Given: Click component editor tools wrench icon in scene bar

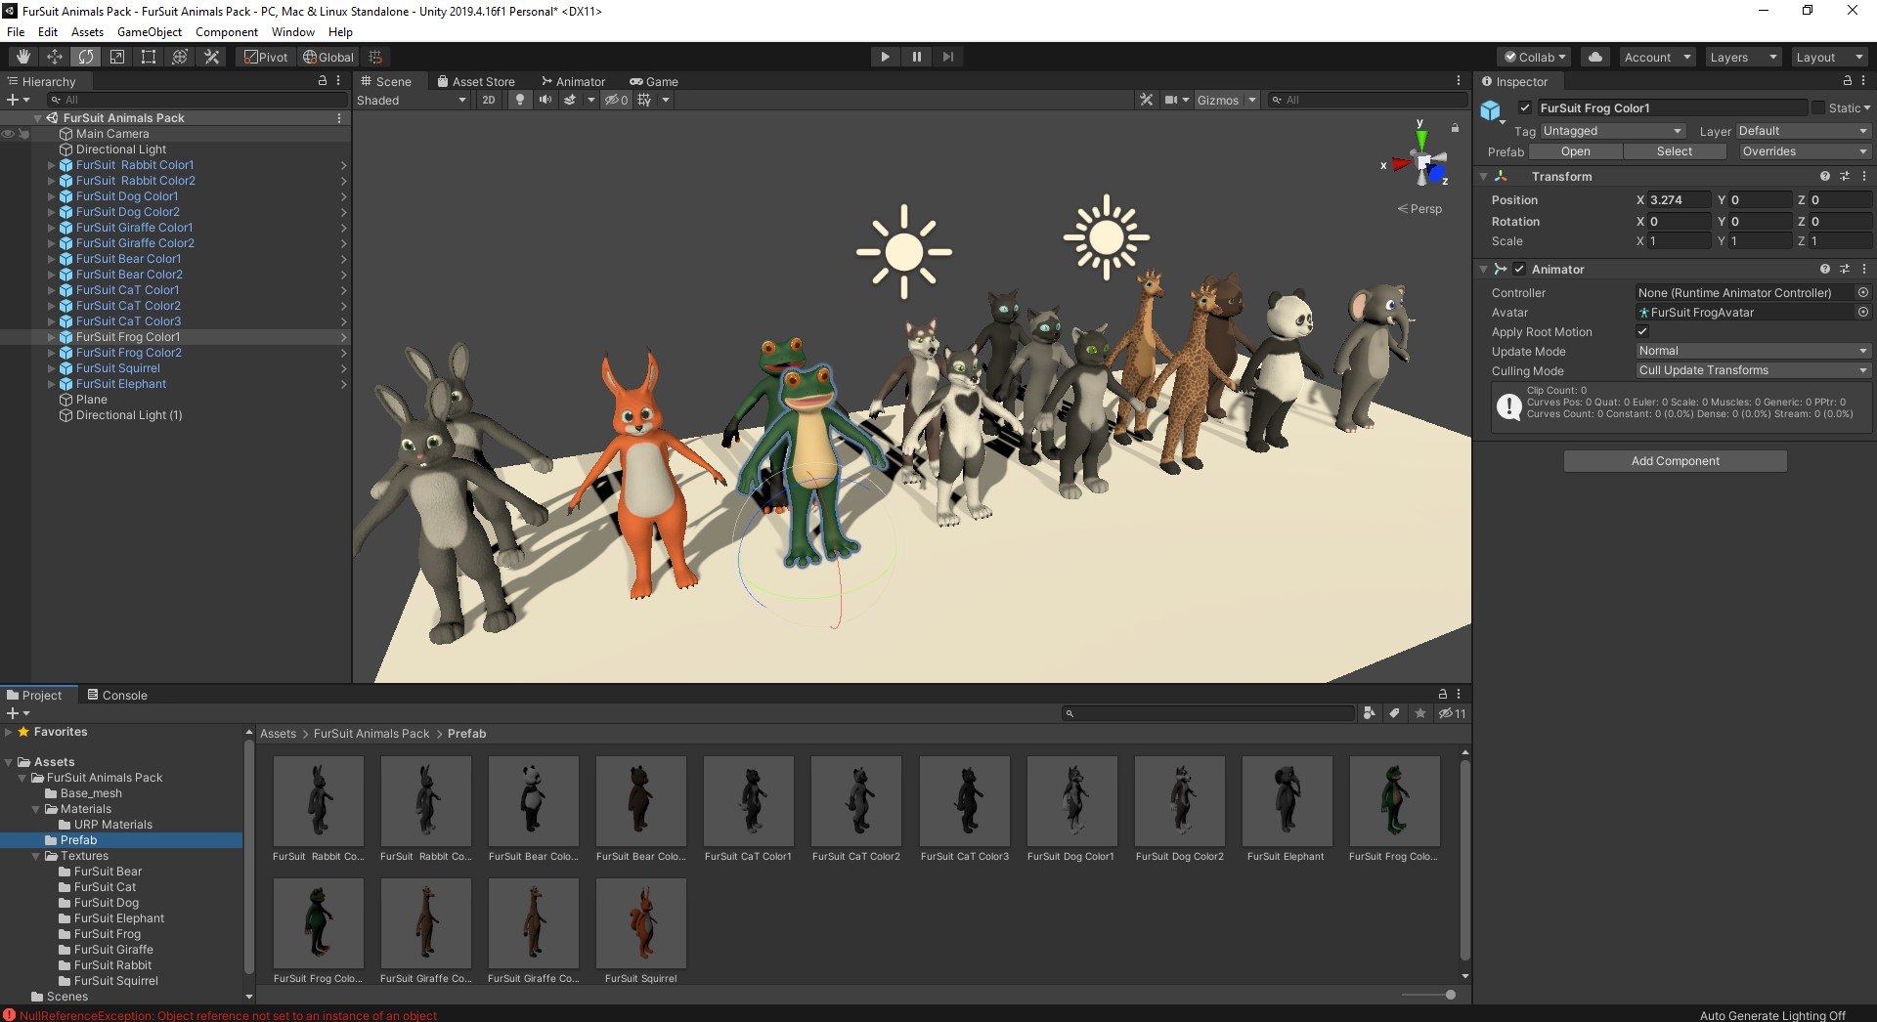Looking at the screenshot, I should pyautogui.click(x=1147, y=100).
